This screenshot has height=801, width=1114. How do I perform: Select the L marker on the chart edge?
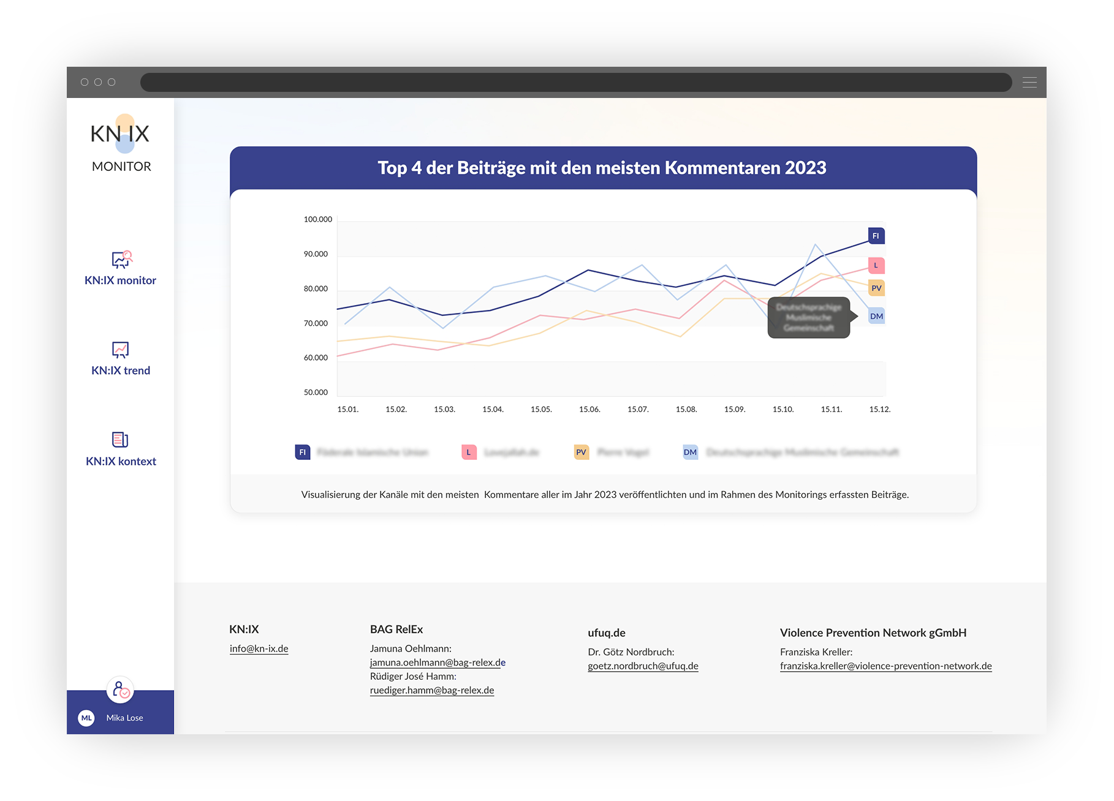click(x=876, y=265)
